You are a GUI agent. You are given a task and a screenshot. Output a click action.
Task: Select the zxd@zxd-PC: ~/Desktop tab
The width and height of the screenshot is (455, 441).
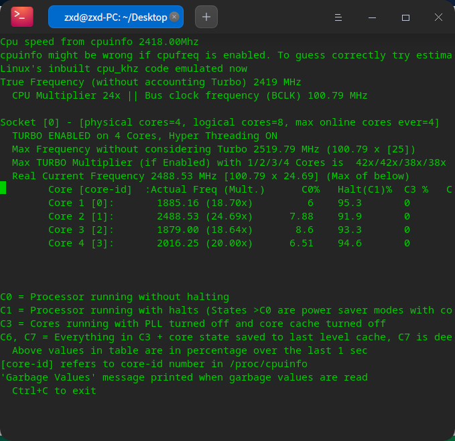coord(111,17)
